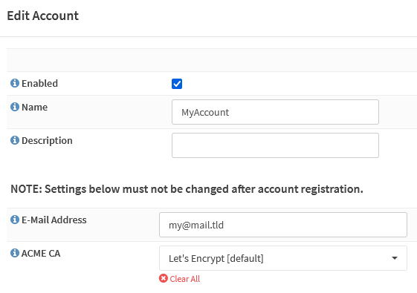Focus the Name field containing MyAccount
This screenshot has height=293, width=417.
275,112
